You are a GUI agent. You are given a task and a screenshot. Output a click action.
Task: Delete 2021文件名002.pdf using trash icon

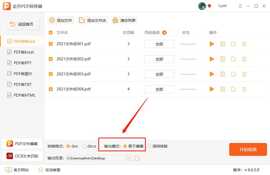point(244,59)
